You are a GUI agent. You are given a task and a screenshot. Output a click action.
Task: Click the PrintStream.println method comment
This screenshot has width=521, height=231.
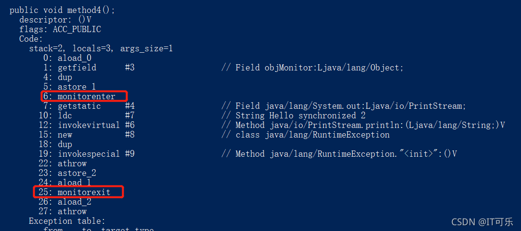[x=363, y=125]
